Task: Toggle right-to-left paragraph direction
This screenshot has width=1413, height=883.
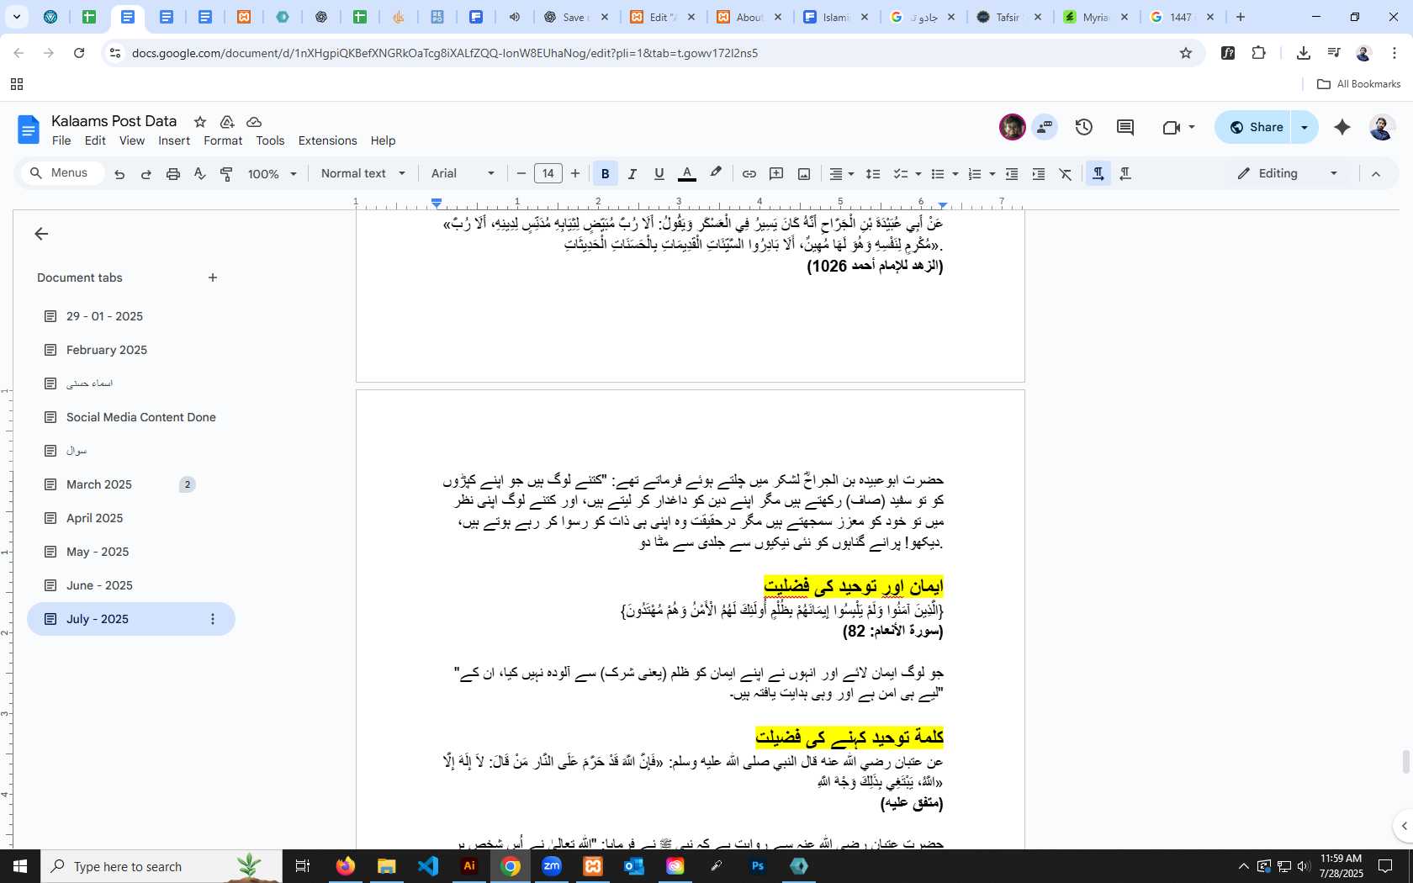Action: (x=1125, y=174)
